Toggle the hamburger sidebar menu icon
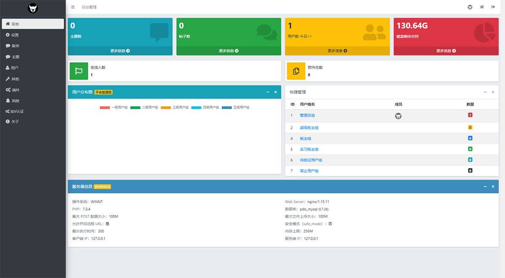This screenshot has height=278, width=505. click(73, 7)
